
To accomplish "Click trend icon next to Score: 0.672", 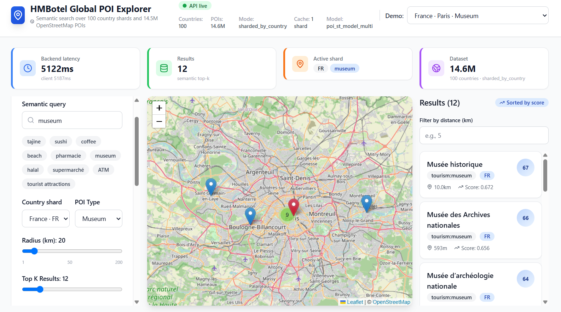I will click(461, 187).
